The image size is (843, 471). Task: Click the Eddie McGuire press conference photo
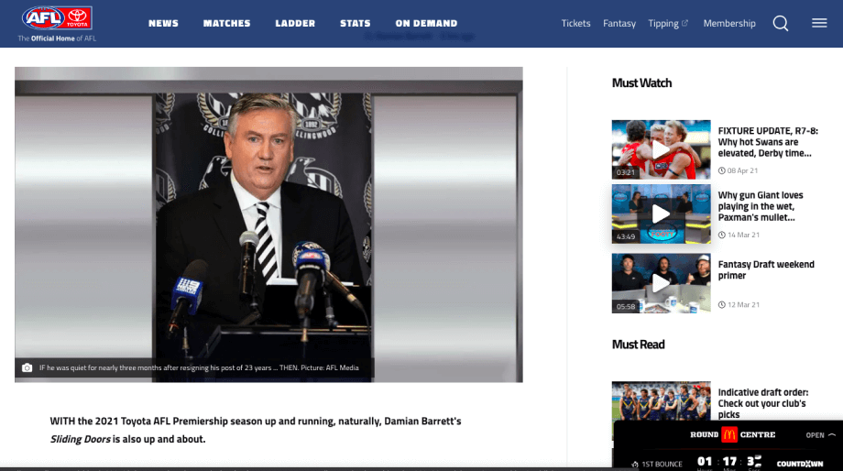click(x=268, y=225)
